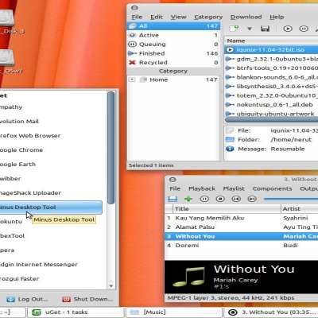Select the Active status filter
This screenshot has width=318, height=318.
[173, 35]
